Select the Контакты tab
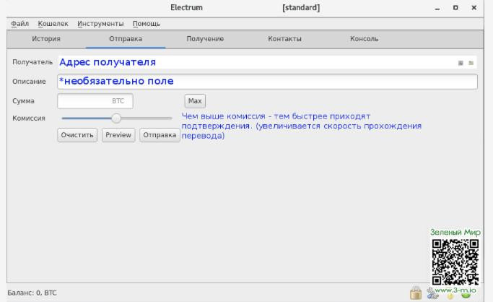The width and height of the screenshot is (493, 302). coord(284,38)
